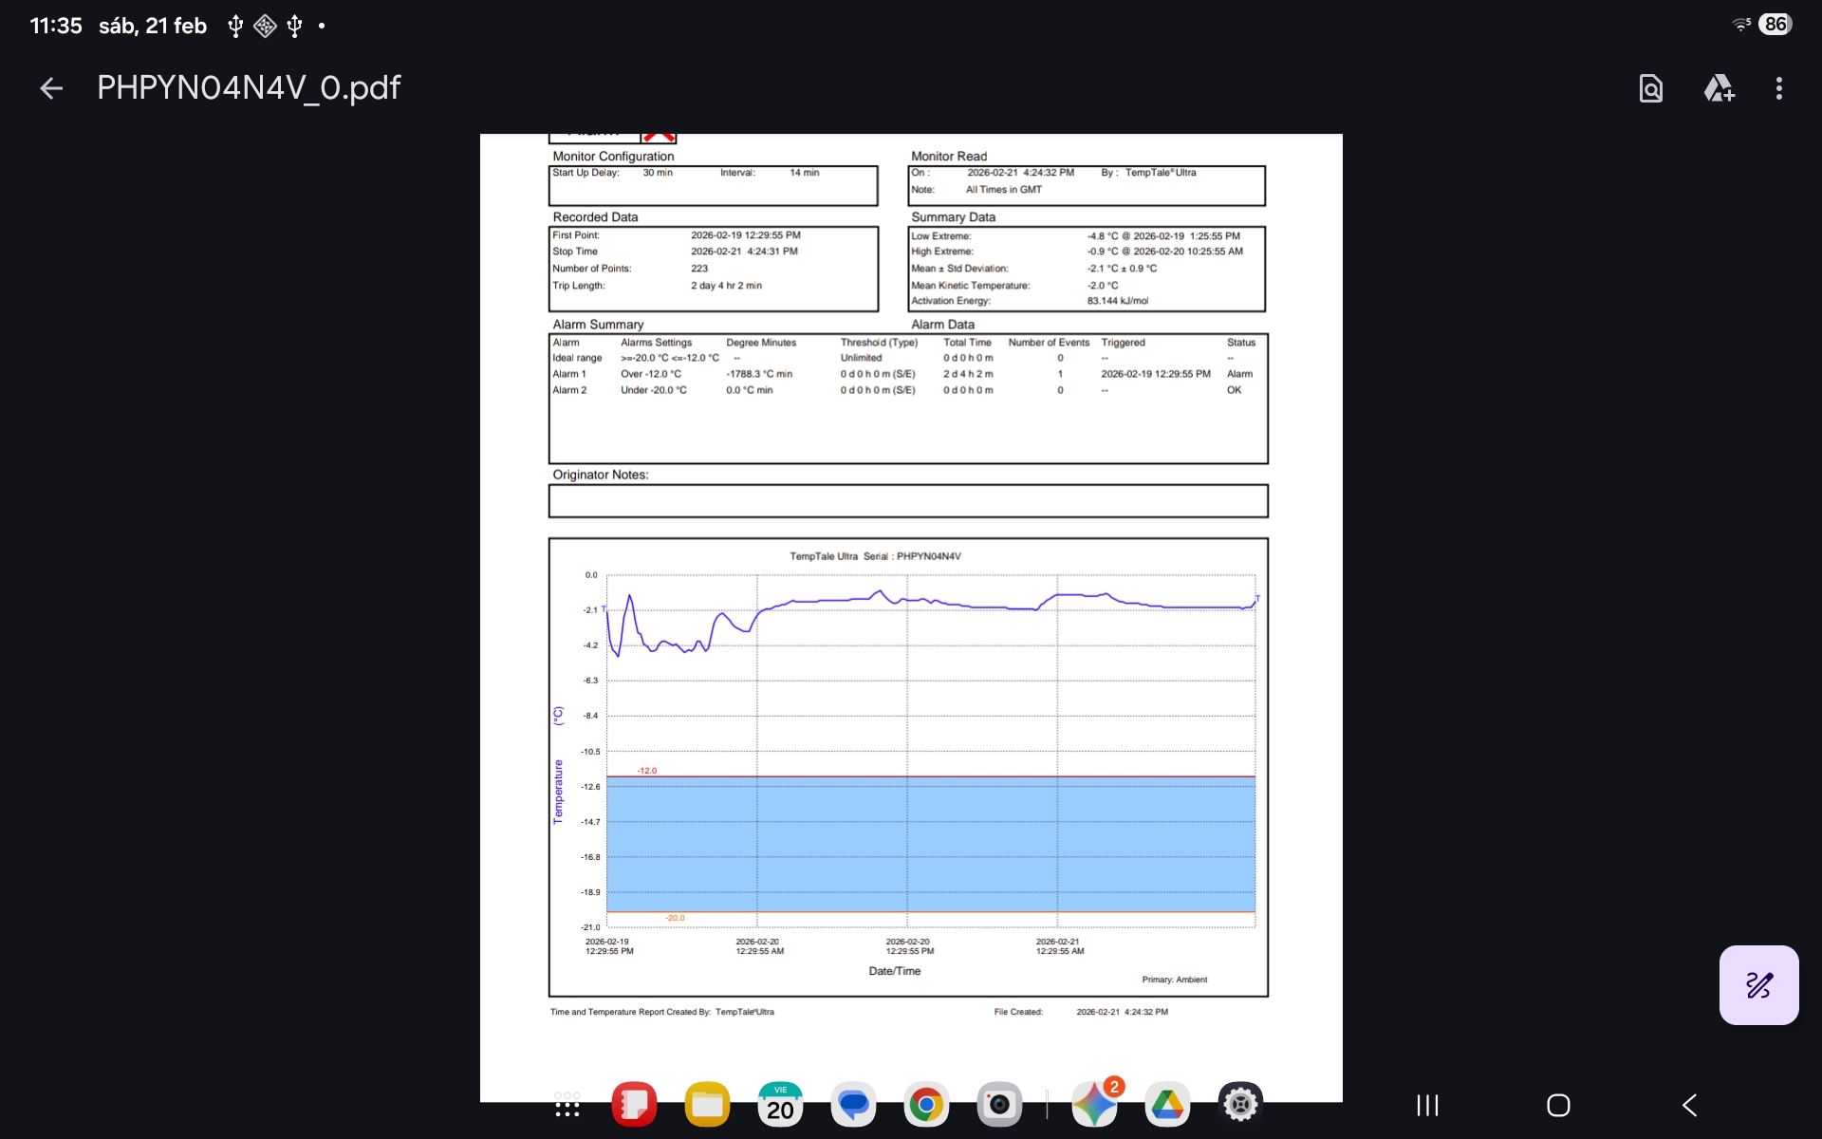Tap the battery level 86 indicator
This screenshot has width=1822, height=1139.
click(x=1775, y=25)
